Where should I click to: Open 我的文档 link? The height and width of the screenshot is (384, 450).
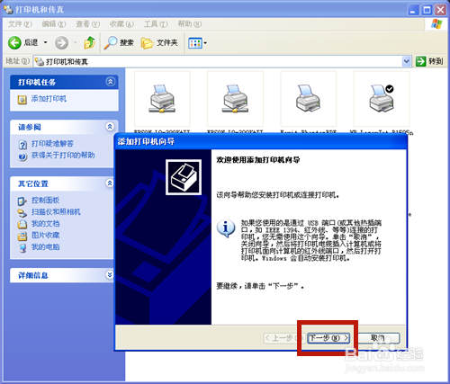tap(45, 224)
